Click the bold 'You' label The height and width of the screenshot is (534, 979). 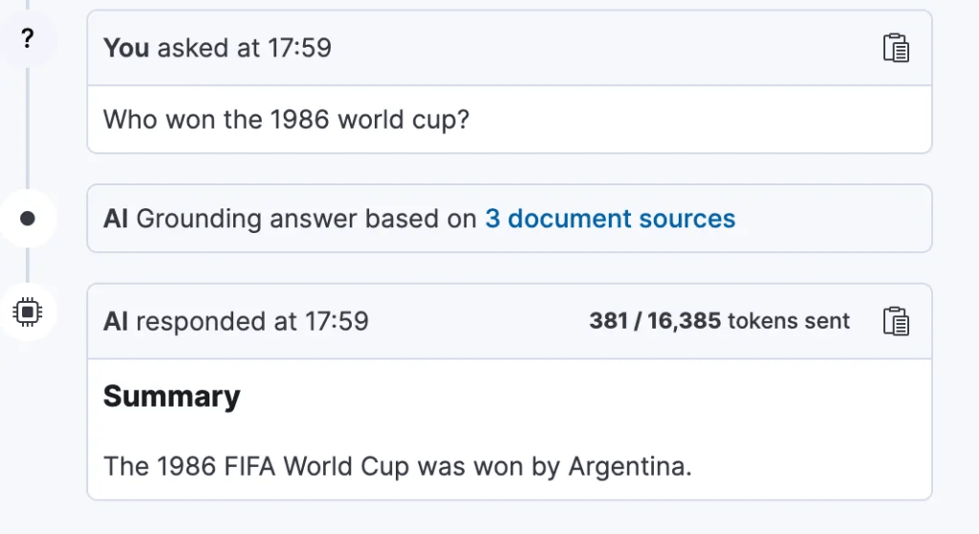pos(125,48)
